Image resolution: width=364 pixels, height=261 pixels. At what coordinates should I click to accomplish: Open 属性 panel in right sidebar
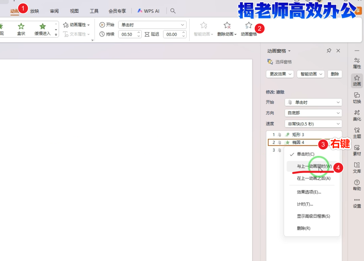[357, 63]
